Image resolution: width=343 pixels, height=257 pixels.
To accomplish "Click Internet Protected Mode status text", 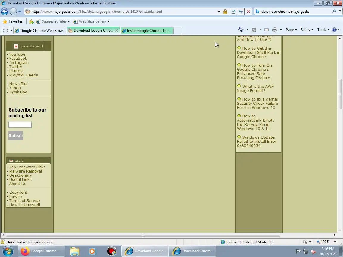I will pyautogui.click(x=250, y=242).
